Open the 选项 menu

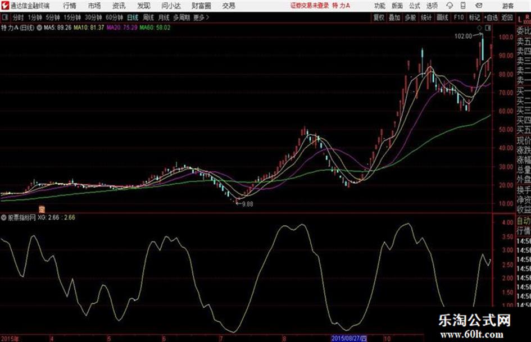click(x=432, y=6)
